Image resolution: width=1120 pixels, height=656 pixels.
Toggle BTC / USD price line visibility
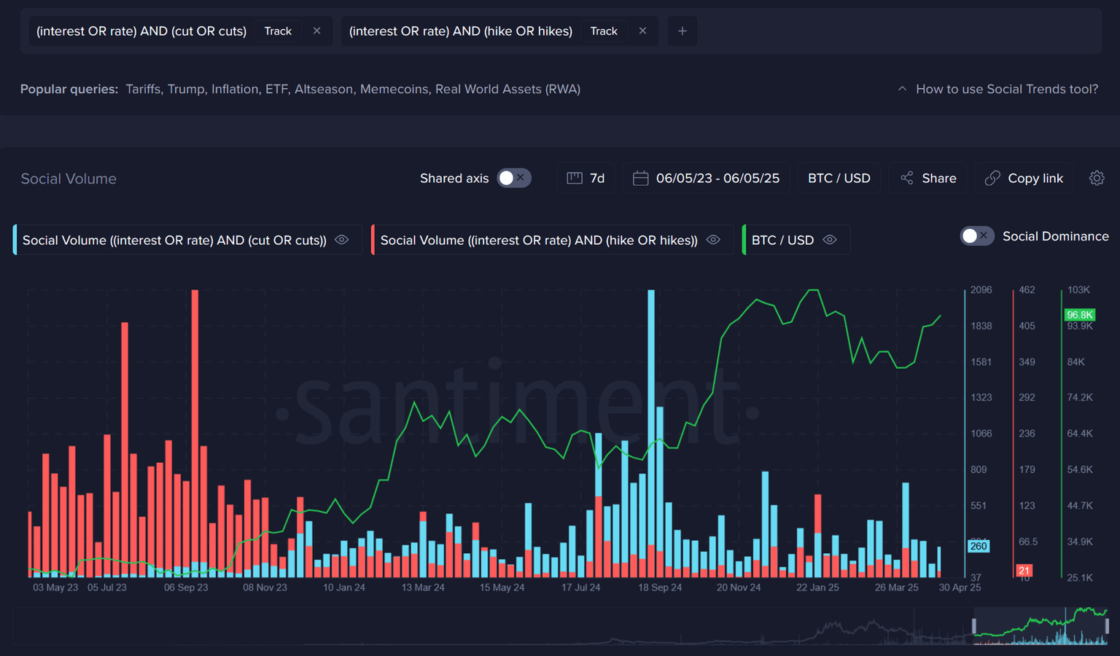830,240
